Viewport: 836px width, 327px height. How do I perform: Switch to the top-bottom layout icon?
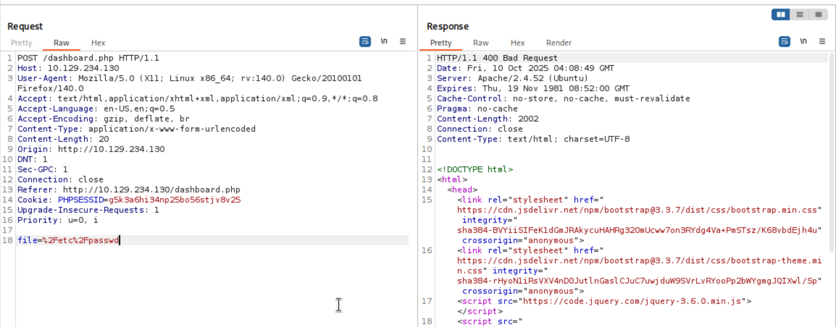tap(800, 14)
